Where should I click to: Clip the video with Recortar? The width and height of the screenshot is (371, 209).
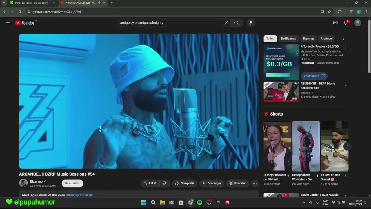(237, 183)
